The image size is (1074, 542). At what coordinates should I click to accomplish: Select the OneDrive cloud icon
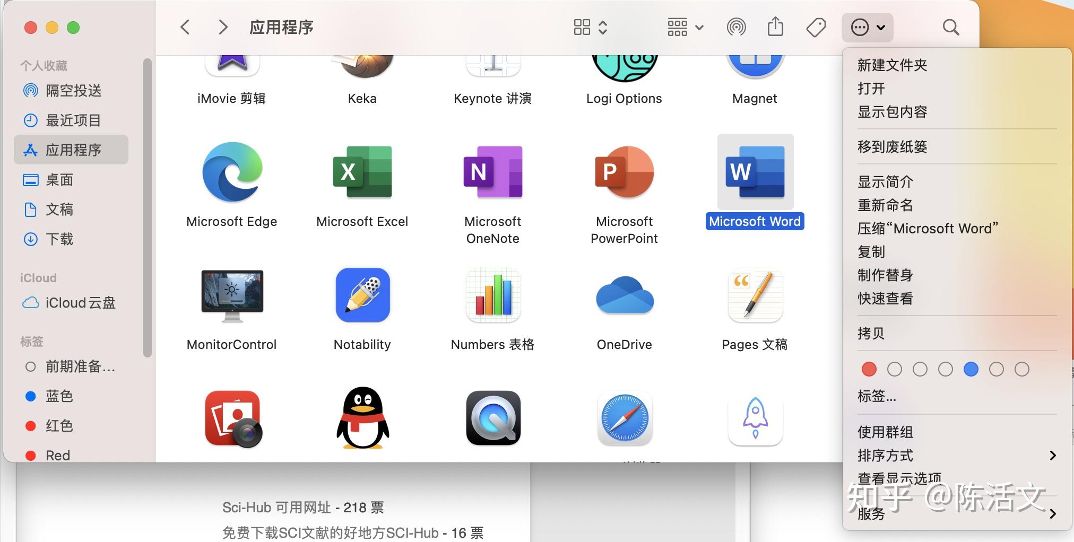coord(624,295)
